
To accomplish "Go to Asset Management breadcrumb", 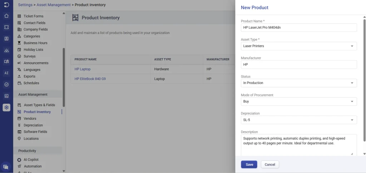I will pos(54,5).
